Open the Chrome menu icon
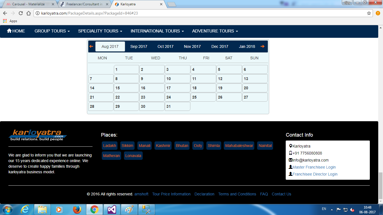The image size is (383, 215). 378,13
